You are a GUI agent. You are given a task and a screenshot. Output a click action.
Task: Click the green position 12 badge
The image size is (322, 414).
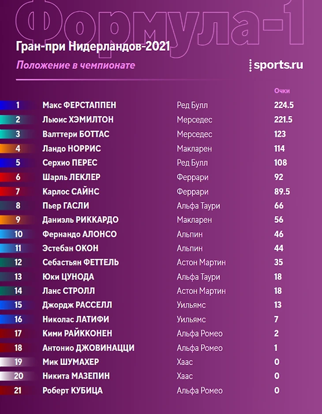coord(17,262)
